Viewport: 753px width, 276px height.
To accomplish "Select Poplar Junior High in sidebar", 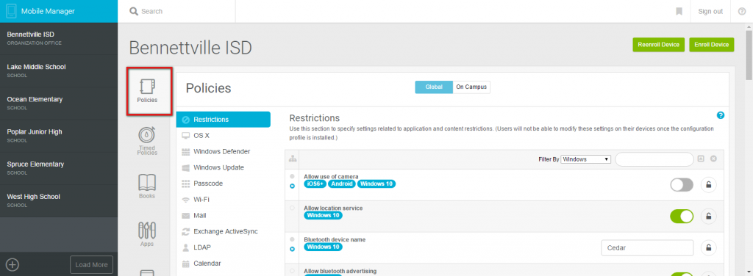I will [59, 136].
